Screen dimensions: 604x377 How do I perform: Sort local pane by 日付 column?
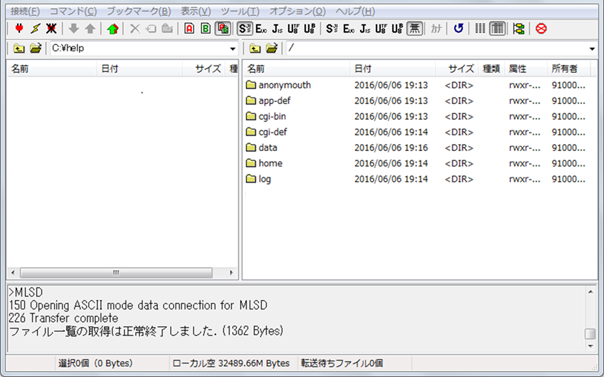139,69
